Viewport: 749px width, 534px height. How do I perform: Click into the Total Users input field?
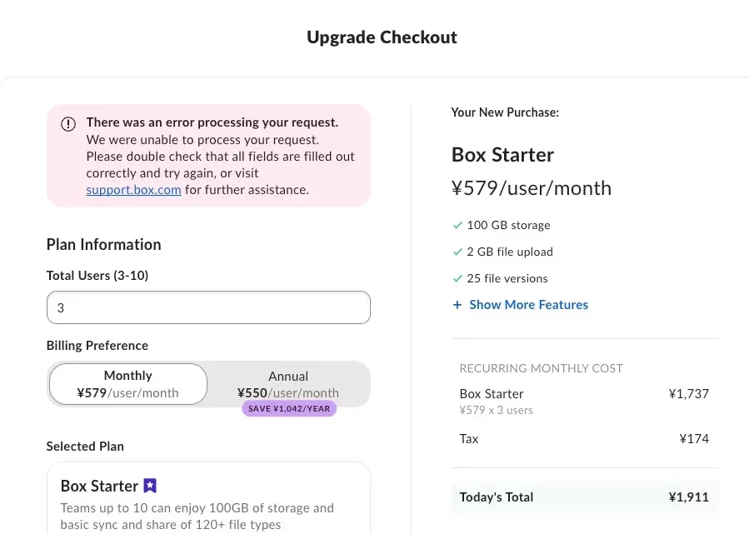click(209, 307)
